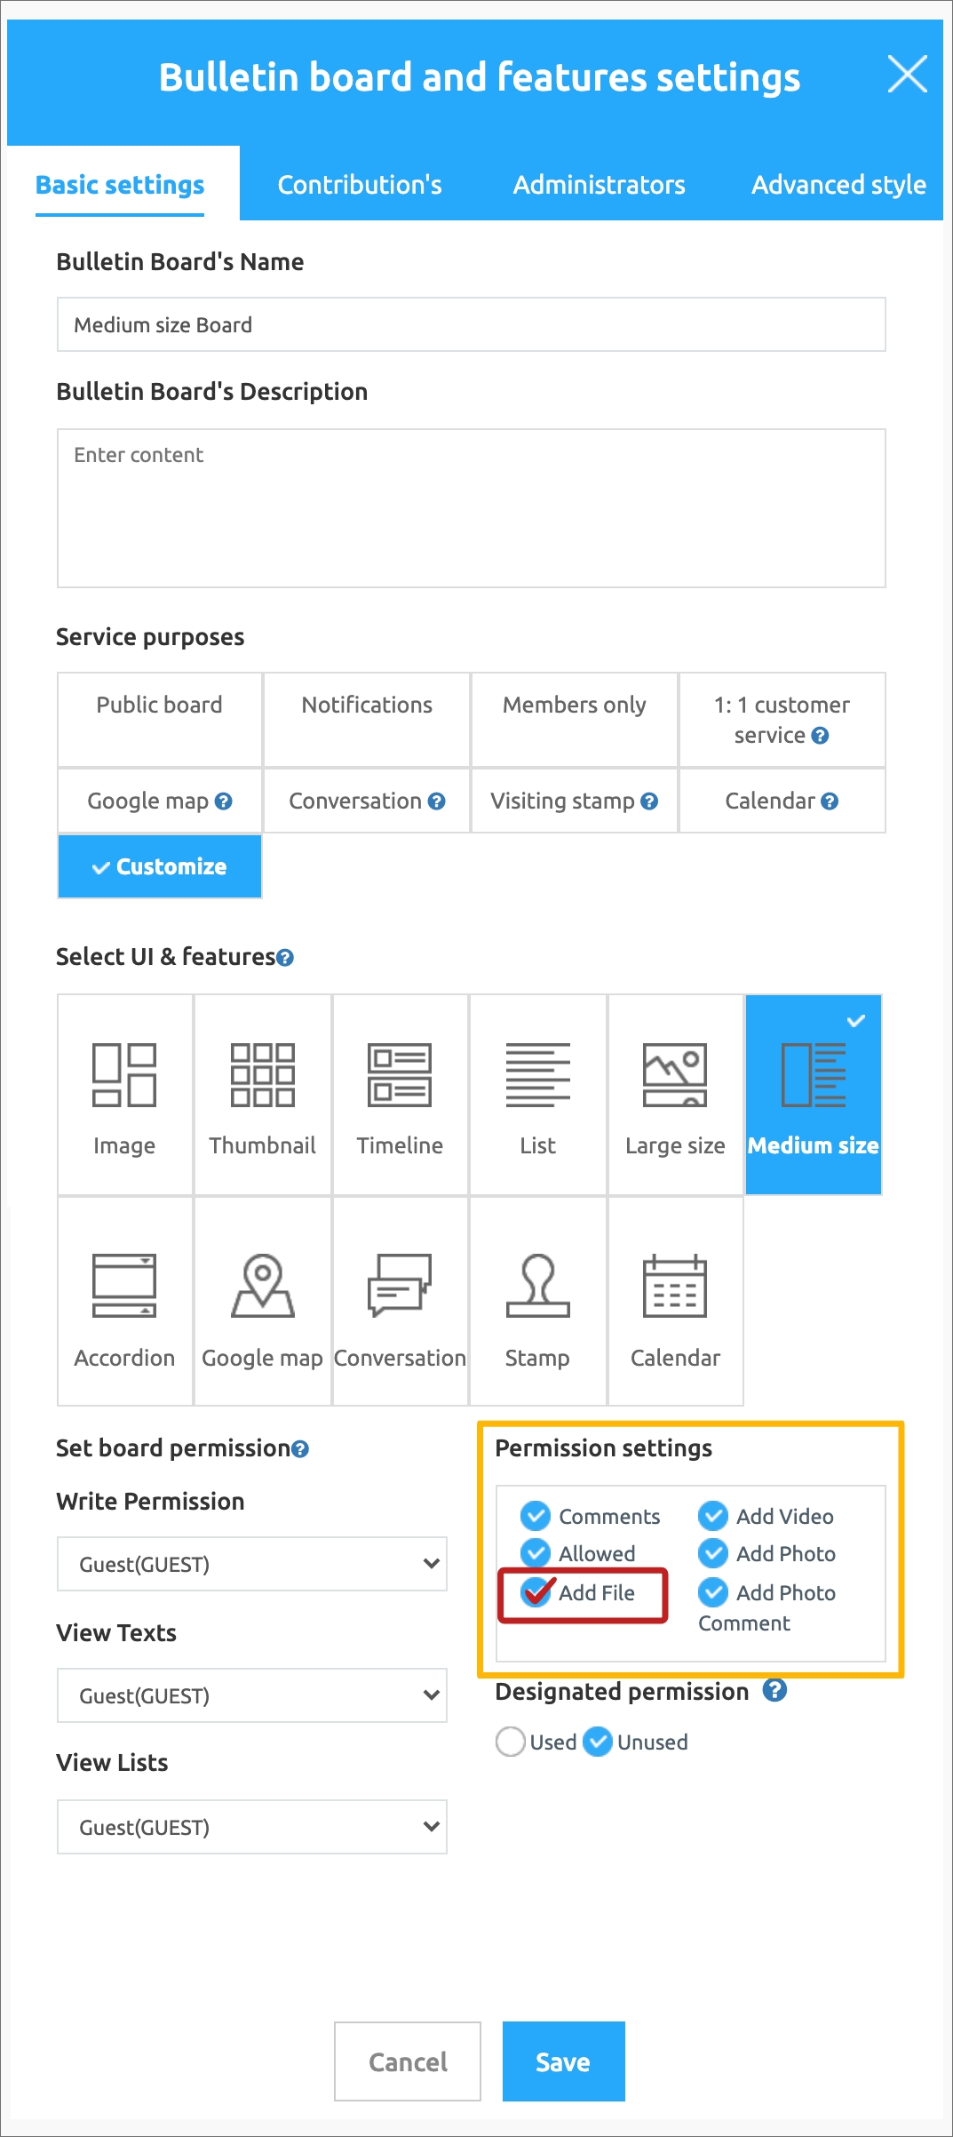Screen dimensions: 953x2137
Task: Pick the Timeline layout icon
Action: (400, 1075)
